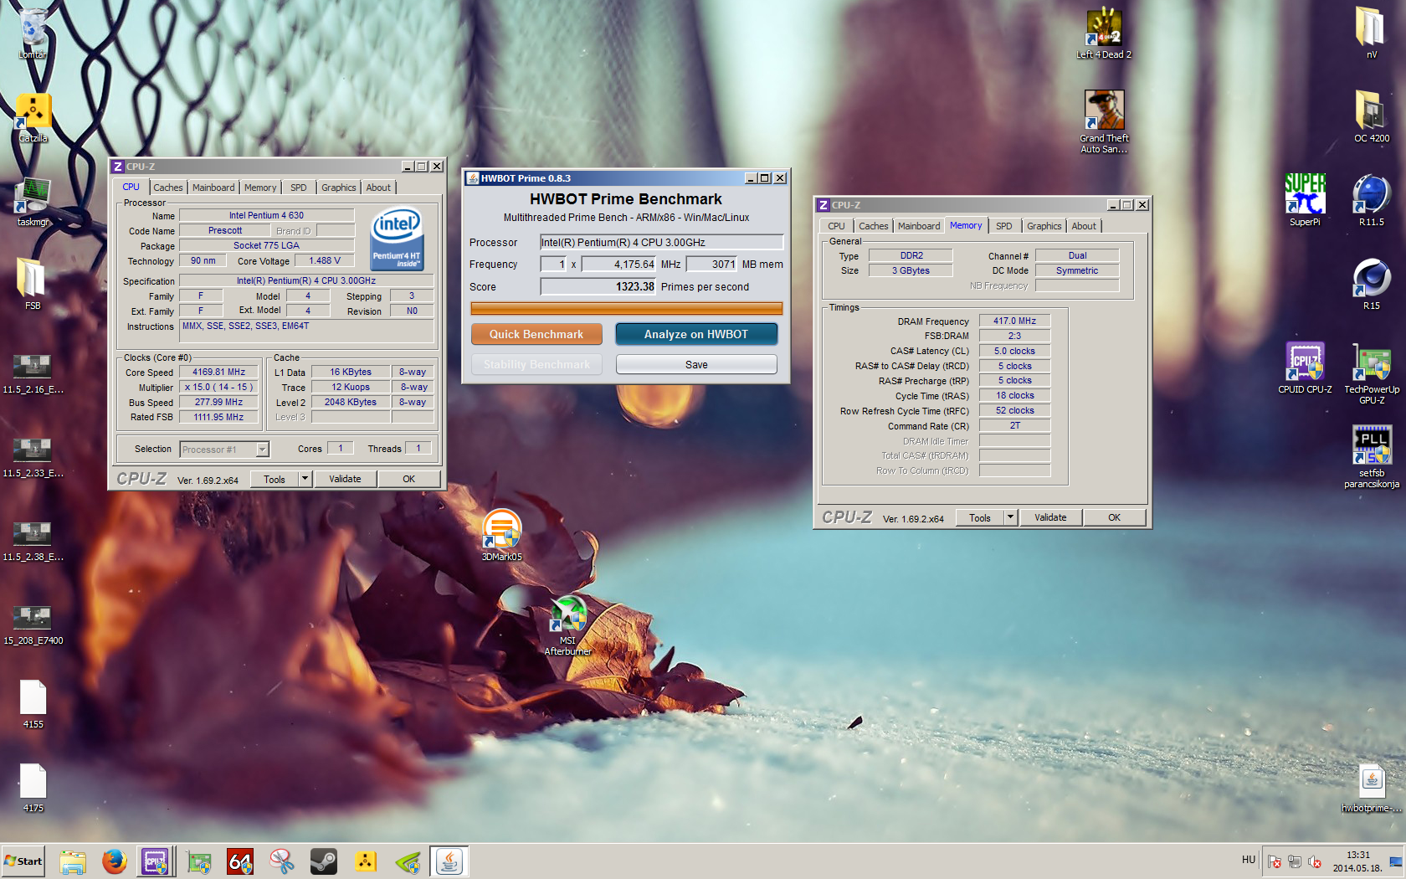Click Analyze on HWBOT button
The height and width of the screenshot is (879, 1406).
tap(696, 334)
